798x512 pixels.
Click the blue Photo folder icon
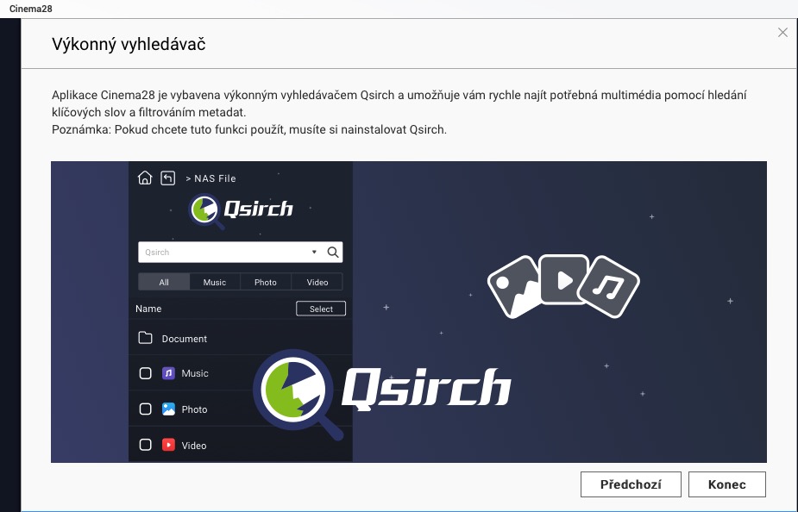tap(168, 409)
